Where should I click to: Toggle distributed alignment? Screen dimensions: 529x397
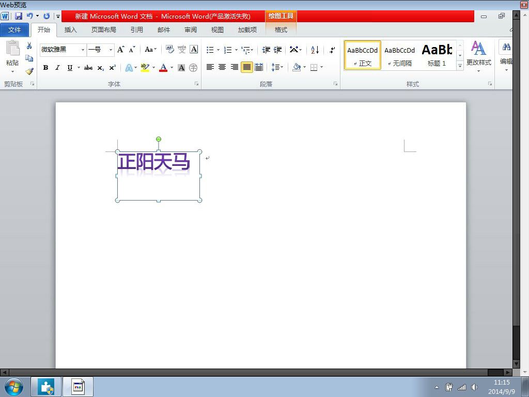click(x=259, y=67)
